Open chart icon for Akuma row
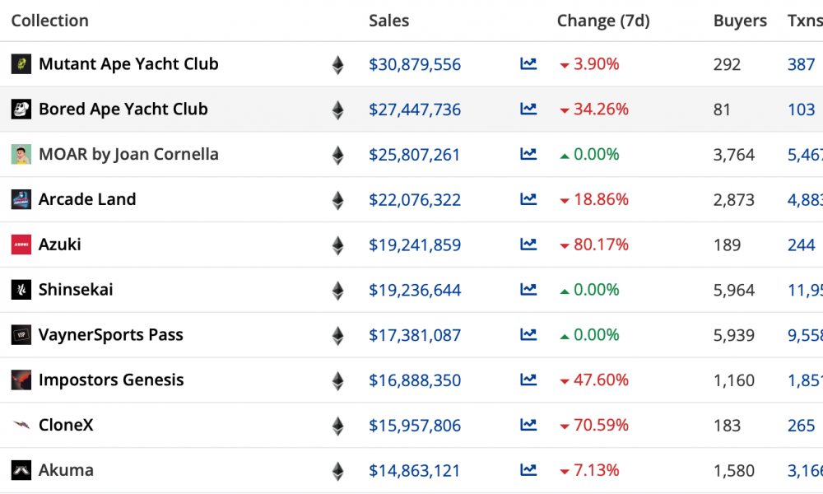This screenshot has width=823, height=494. [528, 470]
